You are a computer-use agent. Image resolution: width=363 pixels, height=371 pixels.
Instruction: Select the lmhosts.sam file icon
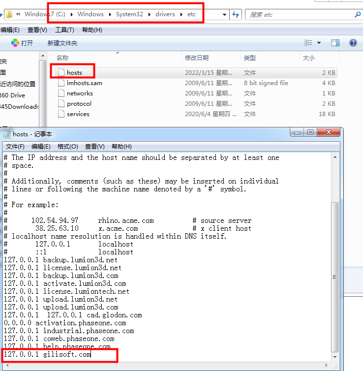[x=61, y=83]
